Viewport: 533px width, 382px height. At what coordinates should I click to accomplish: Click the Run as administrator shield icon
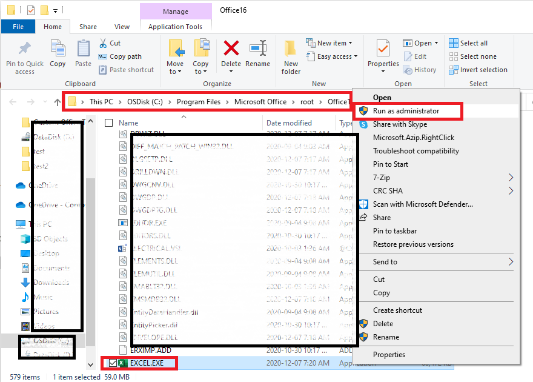(x=363, y=110)
